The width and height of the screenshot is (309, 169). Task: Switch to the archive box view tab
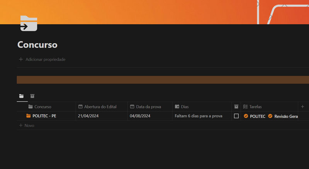(32, 96)
